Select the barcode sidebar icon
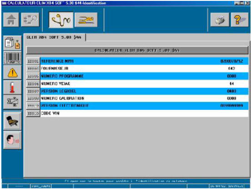This screenshot has width=252, height=189. click(x=13, y=58)
